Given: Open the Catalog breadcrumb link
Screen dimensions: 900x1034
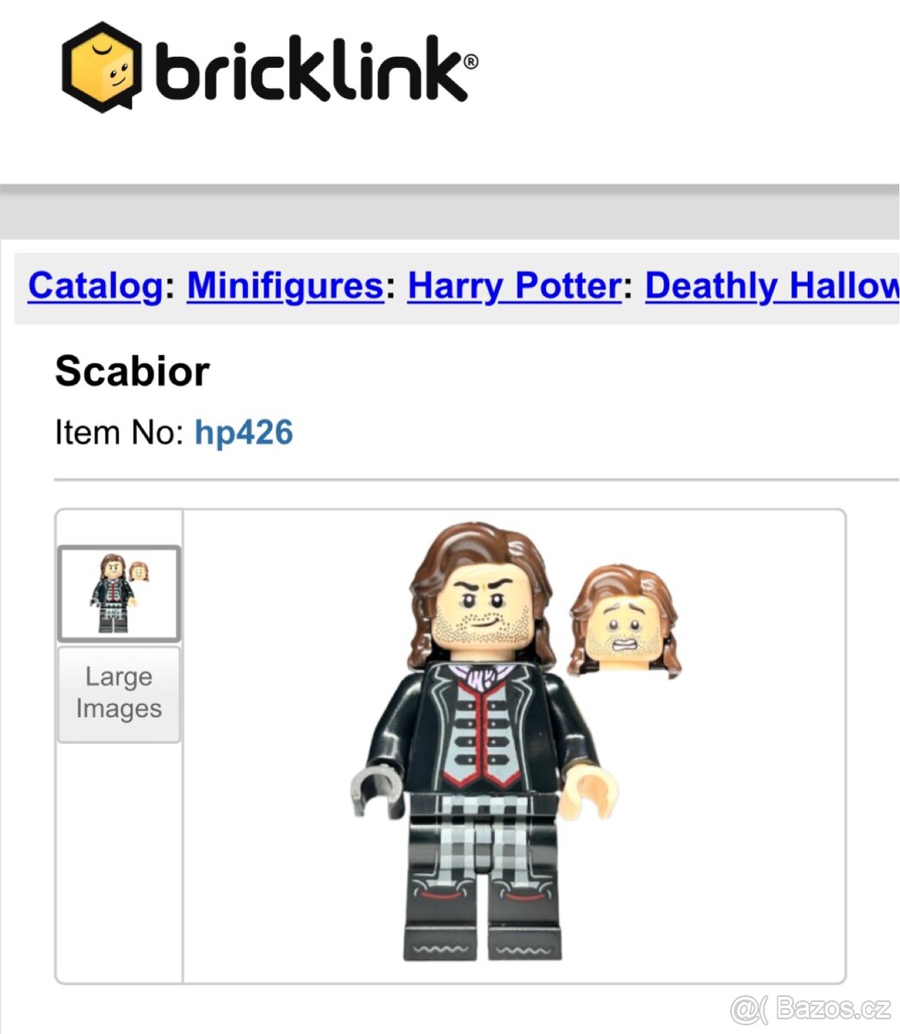Looking at the screenshot, I should [95, 286].
